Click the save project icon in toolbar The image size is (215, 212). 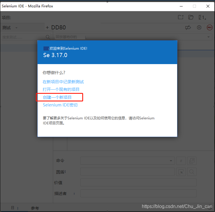pos(202,17)
